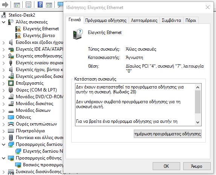The width and height of the screenshot is (216, 175).
Task: Click the Ενημέρωση προγράμματος οδήγησης button
Action: 168,134
